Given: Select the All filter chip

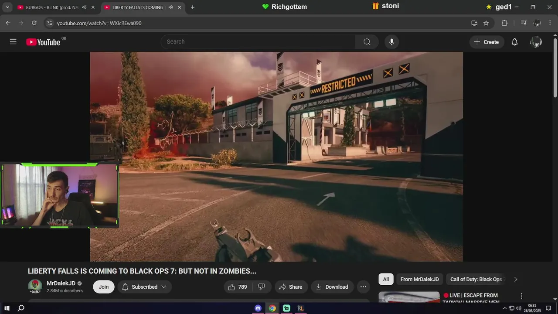Looking at the screenshot, I should 386,280.
